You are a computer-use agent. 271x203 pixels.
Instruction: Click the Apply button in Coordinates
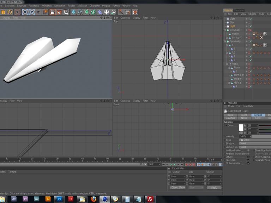(214, 187)
